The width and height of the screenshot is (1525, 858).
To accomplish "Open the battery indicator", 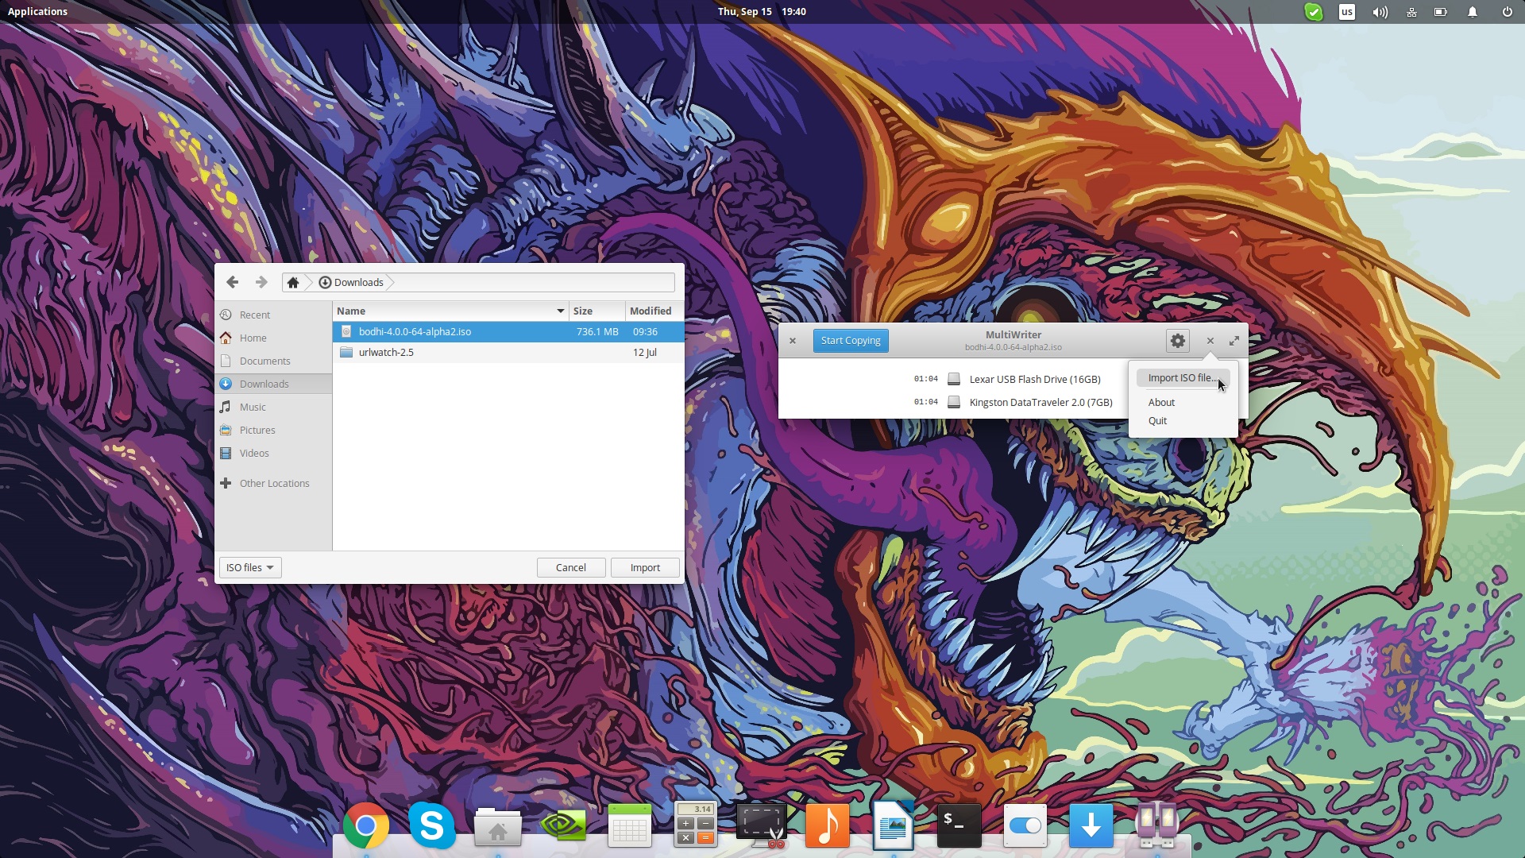I will [1441, 12].
